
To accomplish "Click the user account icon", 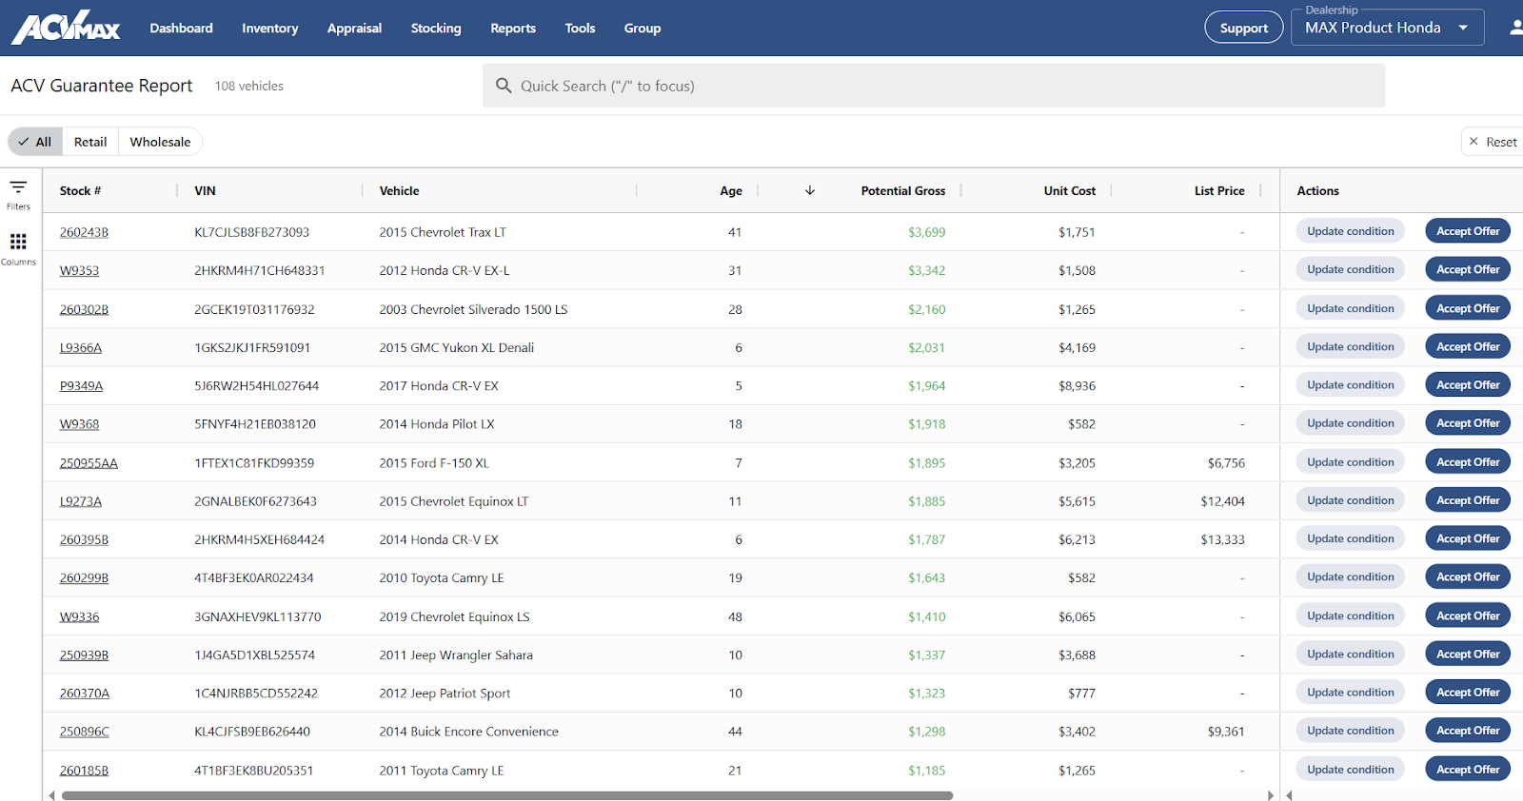I will (x=1515, y=28).
